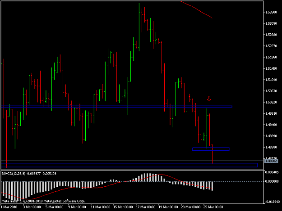Select the 15 Mar 00:00 time axis label

123,207
